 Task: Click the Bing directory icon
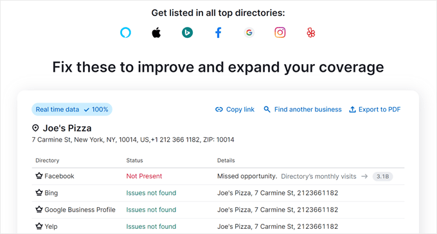point(187,33)
